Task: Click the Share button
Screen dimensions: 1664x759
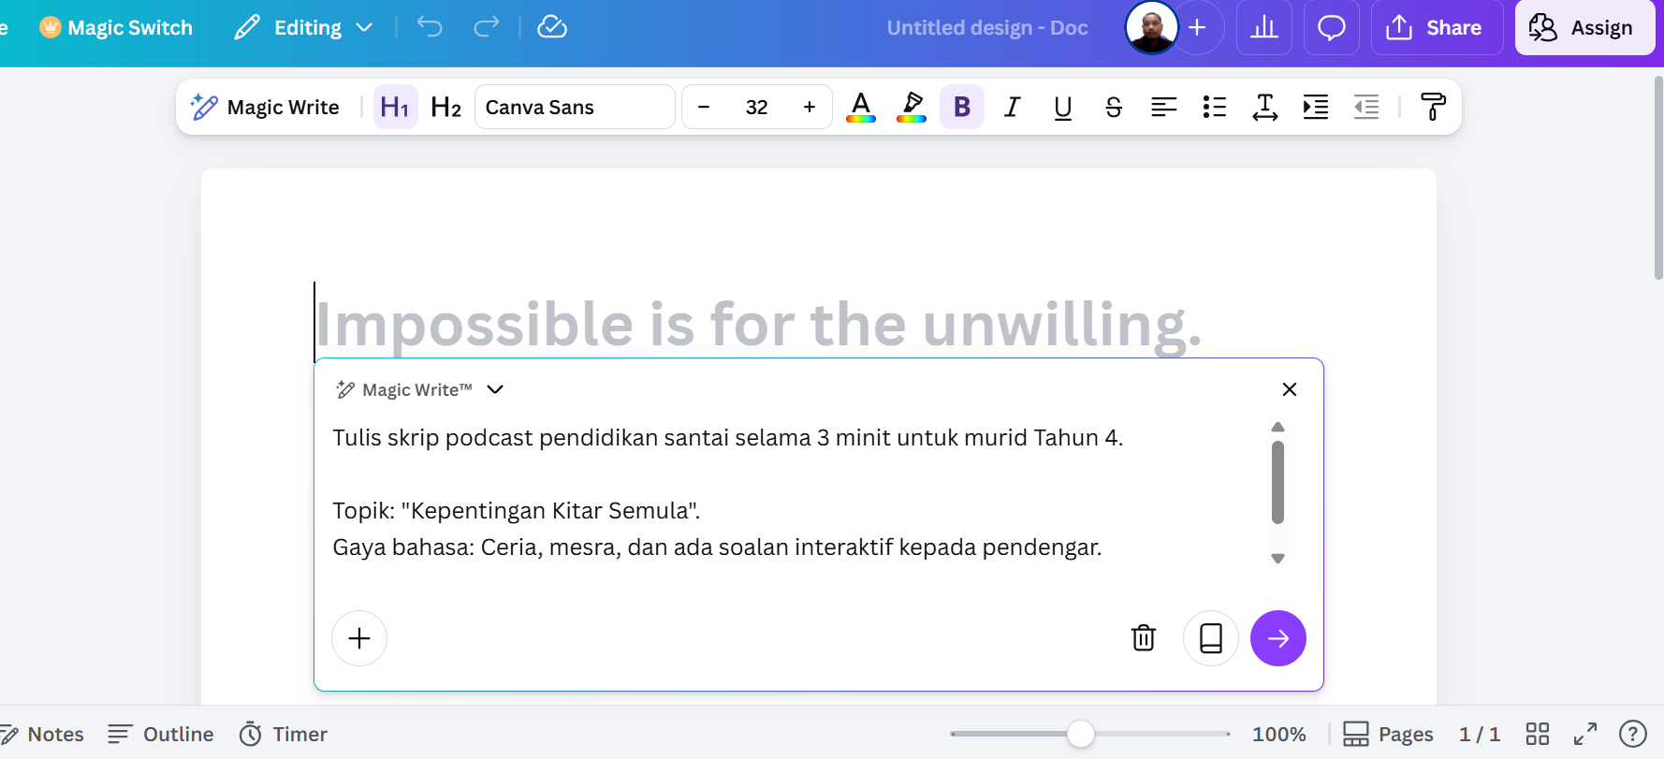Action: pos(1436,28)
